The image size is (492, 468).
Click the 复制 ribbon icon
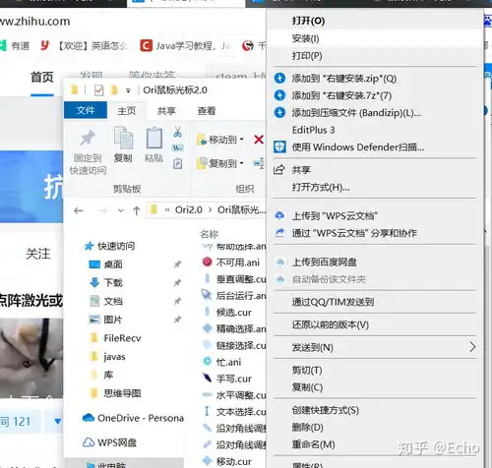[123, 138]
